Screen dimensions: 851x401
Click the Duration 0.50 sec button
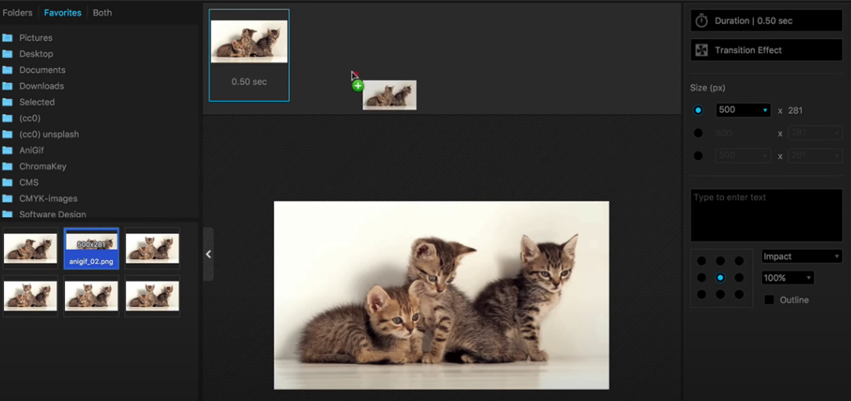pos(766,21)
